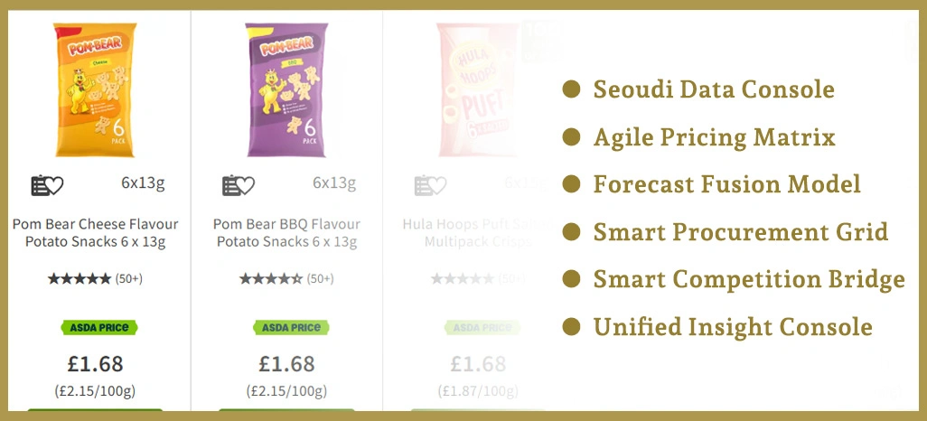
Task: Select Agile Pricing Matrix list item
Action: pyautogui.click(x=714, y=137)
